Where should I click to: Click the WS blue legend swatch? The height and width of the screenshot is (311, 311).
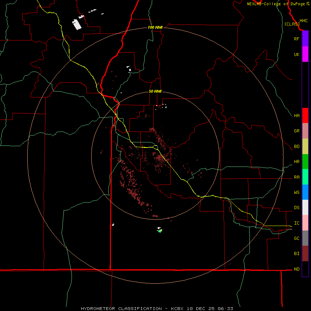coord(305,192)
